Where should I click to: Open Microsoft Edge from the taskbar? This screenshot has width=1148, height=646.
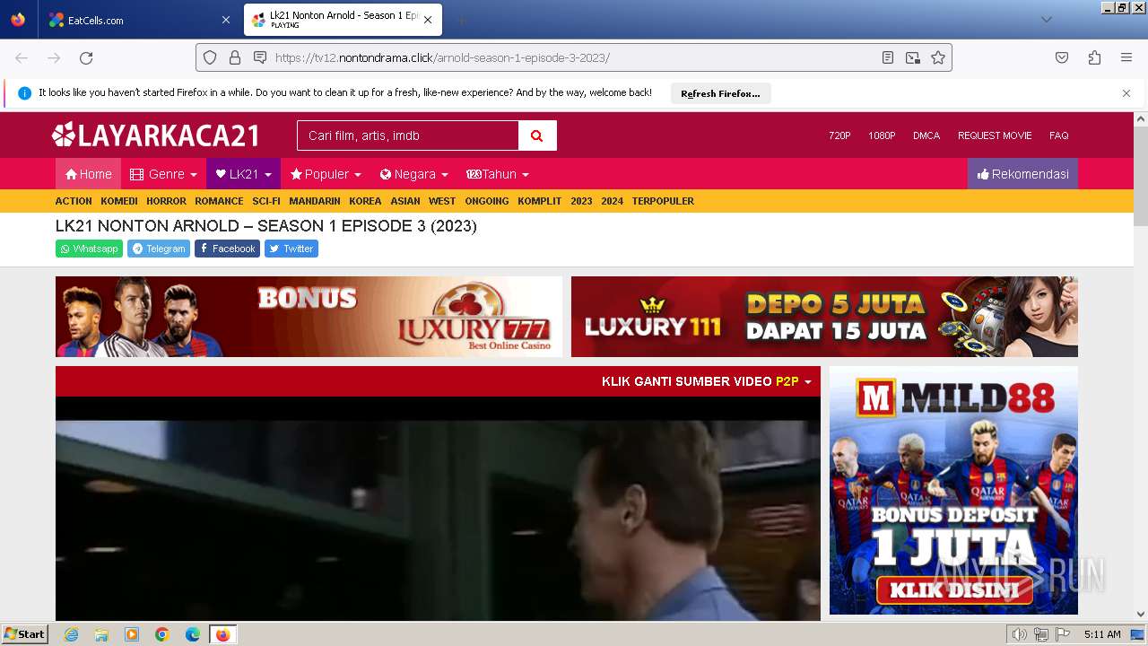pyautogui.click(x=193, y=634)
